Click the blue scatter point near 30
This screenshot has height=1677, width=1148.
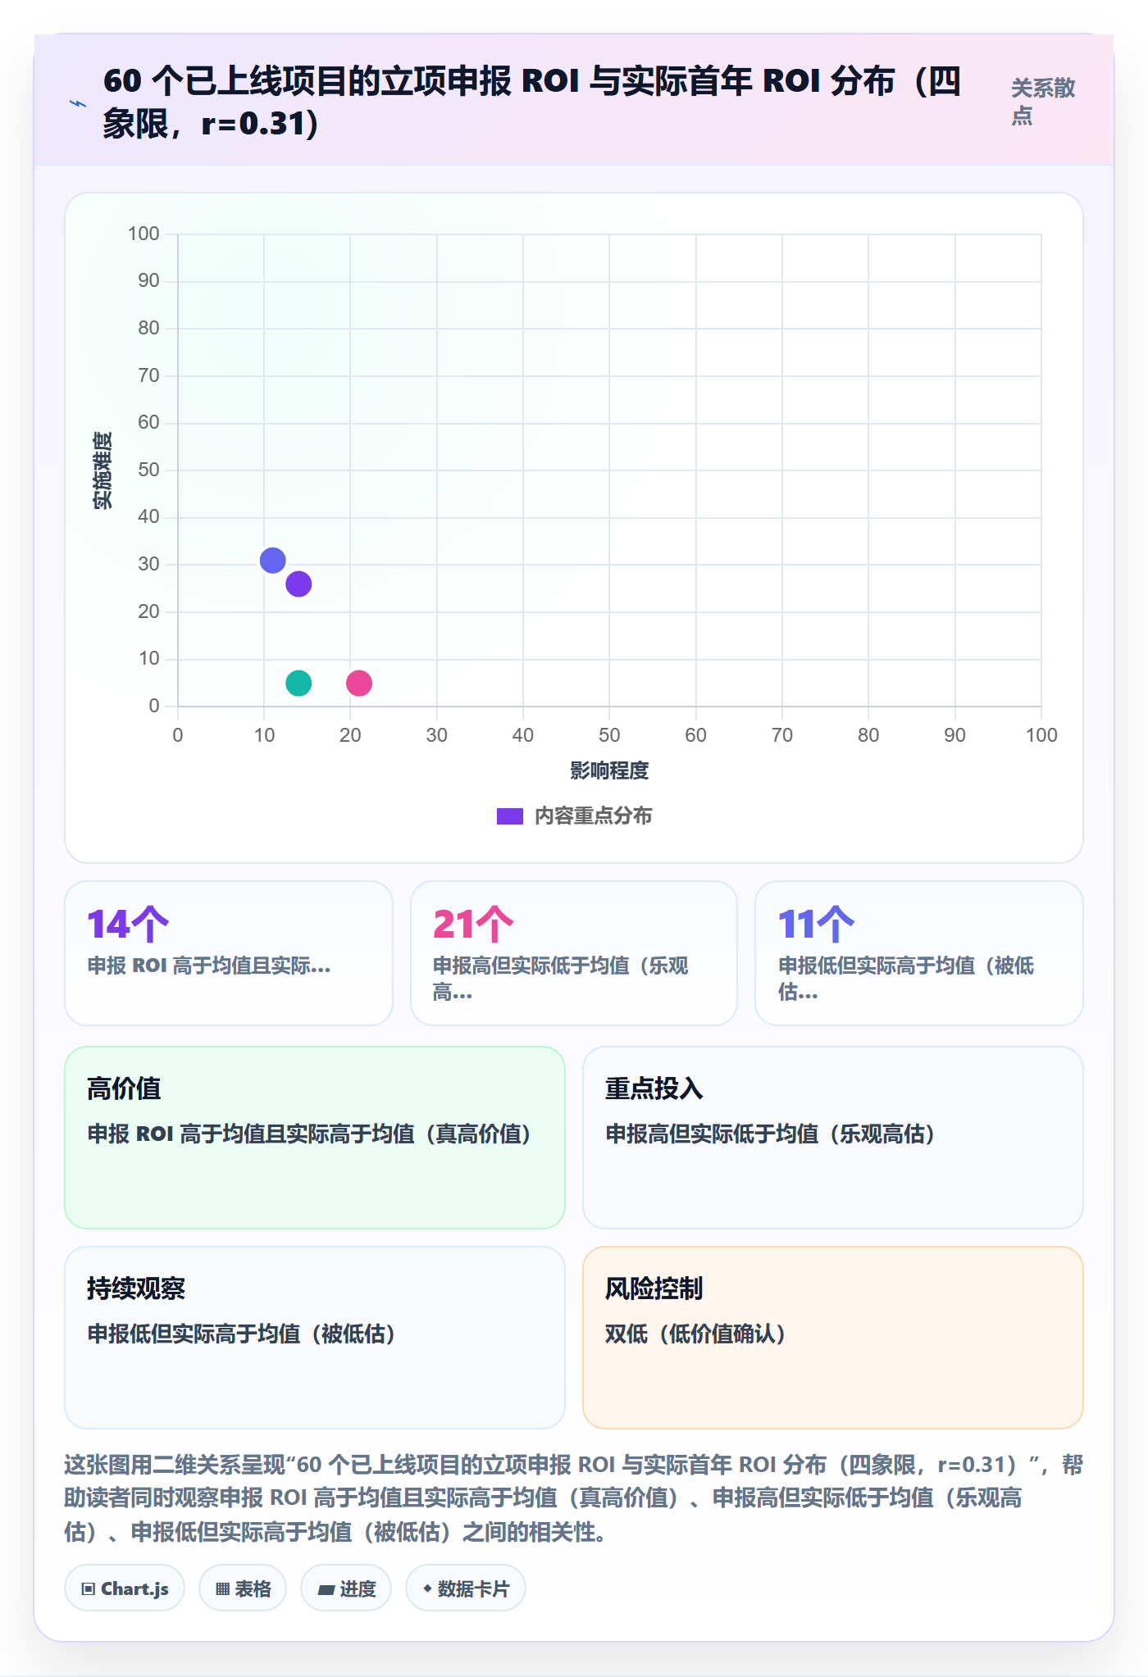(272, 561)
